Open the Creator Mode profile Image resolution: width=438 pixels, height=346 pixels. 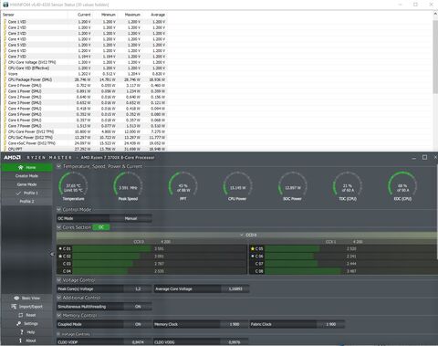coord(26,176)
